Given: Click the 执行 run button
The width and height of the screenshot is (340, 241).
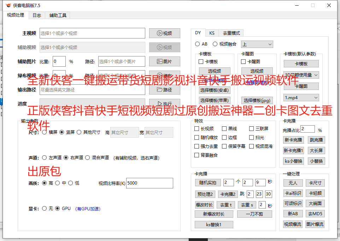Looking at the screenshot, I should [164, 103].
